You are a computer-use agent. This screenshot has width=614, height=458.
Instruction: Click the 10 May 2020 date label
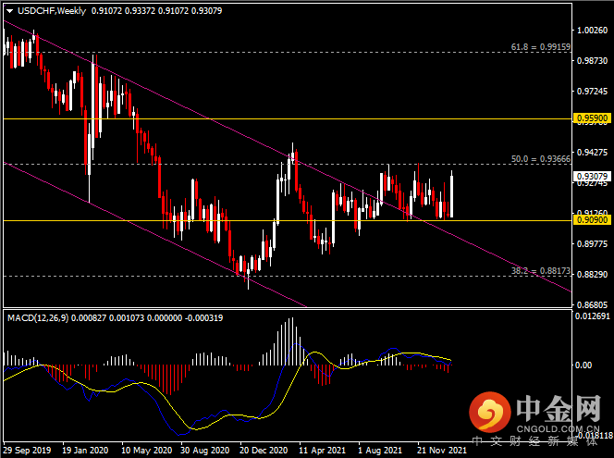point(146,451)
